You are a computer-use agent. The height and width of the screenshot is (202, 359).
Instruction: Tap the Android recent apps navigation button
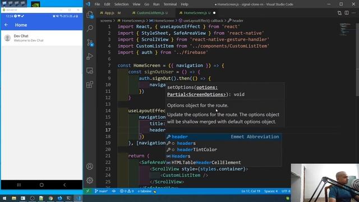[x=19, y=185]
